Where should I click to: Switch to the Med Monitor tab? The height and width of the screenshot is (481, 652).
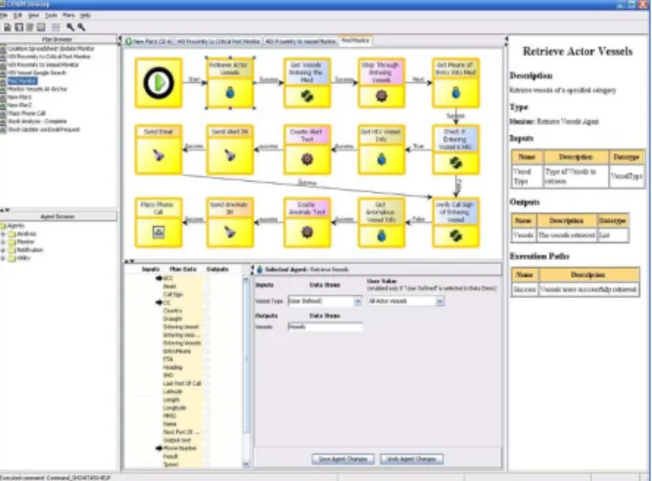(x=355, y=41)
